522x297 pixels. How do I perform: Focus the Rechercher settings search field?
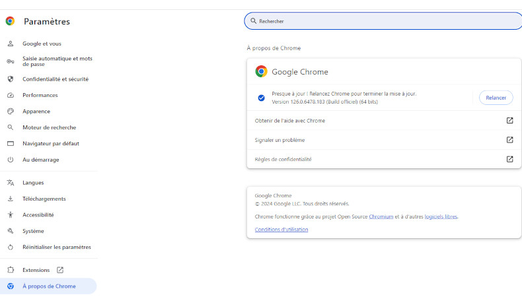[x=383, y=21]
